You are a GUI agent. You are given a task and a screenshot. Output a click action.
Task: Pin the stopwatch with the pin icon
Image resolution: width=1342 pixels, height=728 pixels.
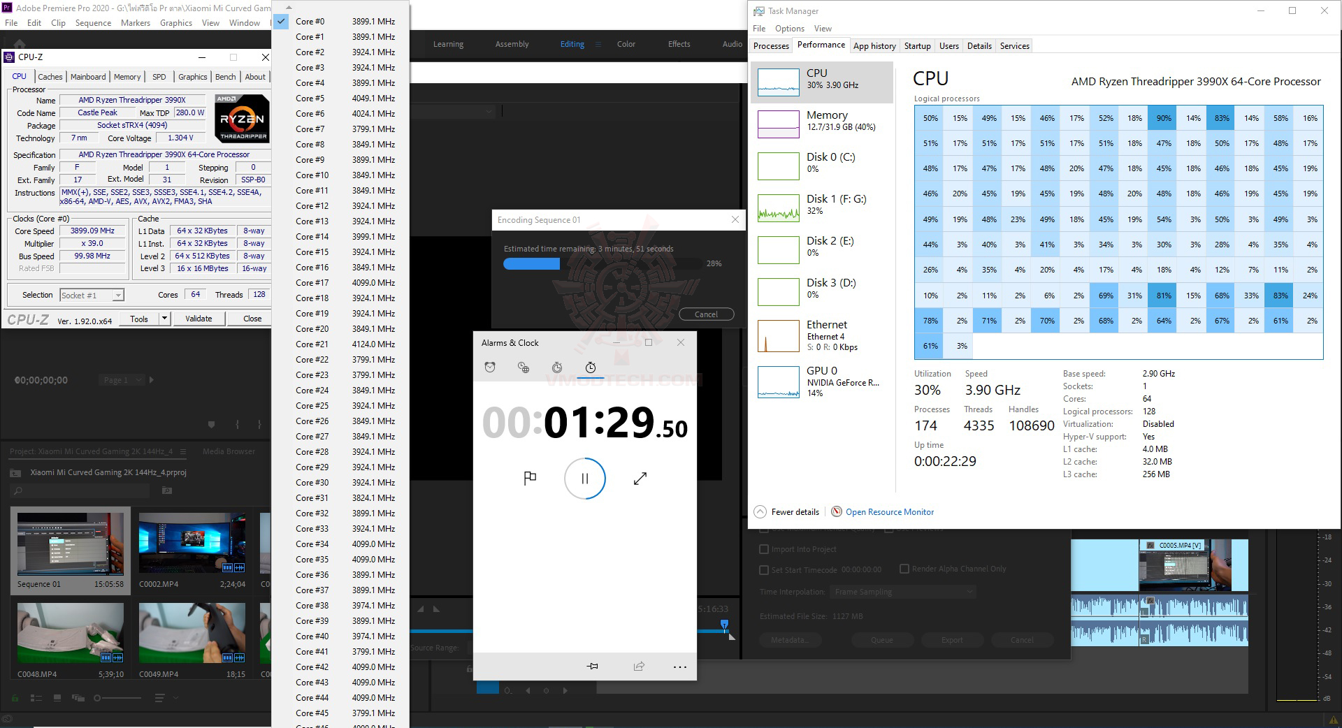tap(593, 667)
